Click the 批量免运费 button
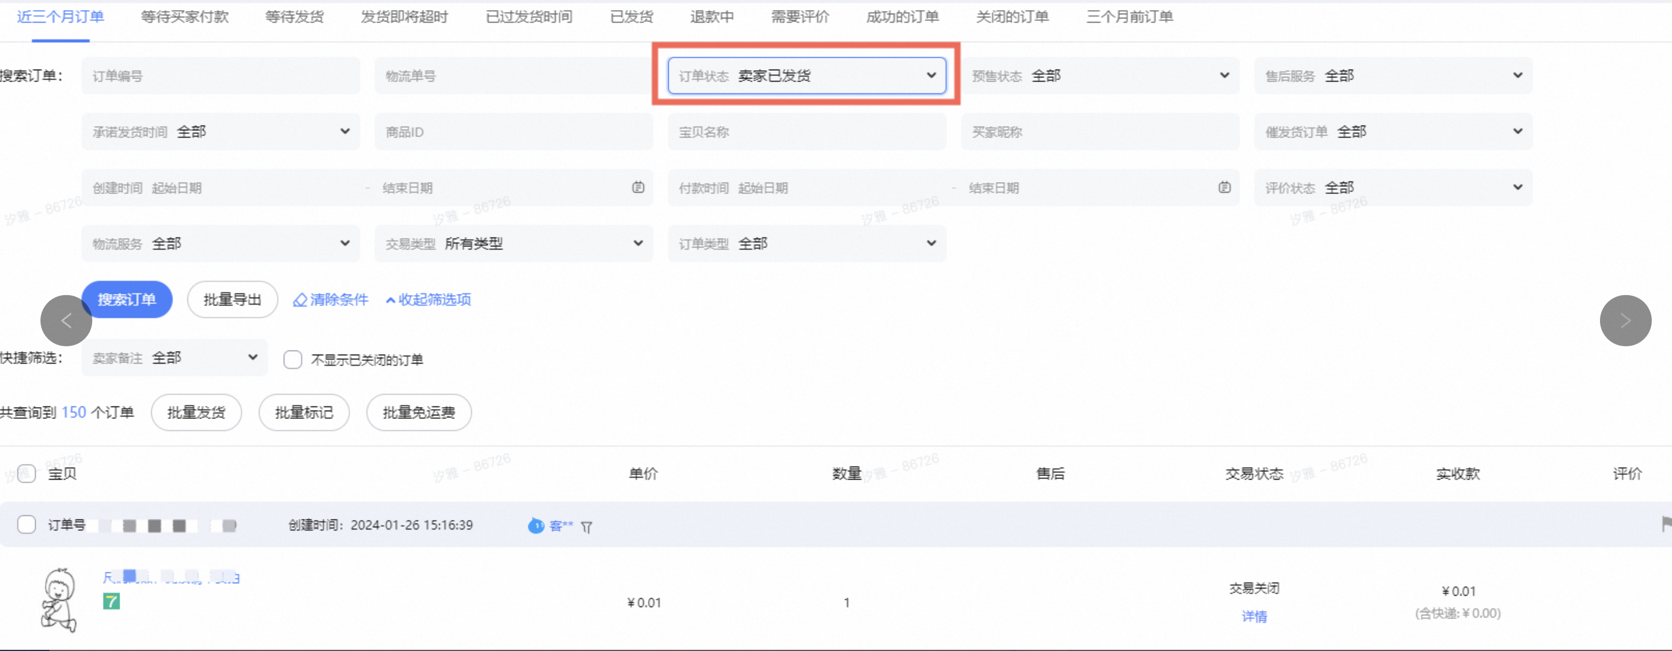This screenshot has width=1672, height=651. point(419,412)
